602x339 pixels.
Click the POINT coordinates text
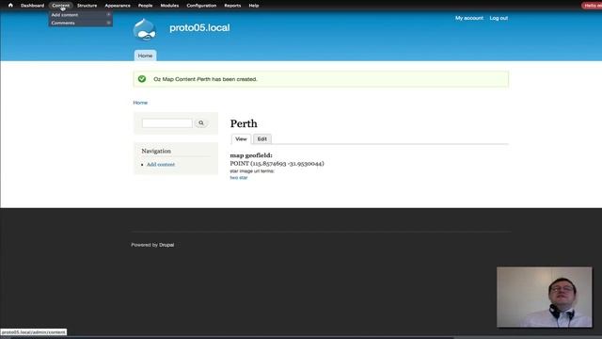click(277, 163)
